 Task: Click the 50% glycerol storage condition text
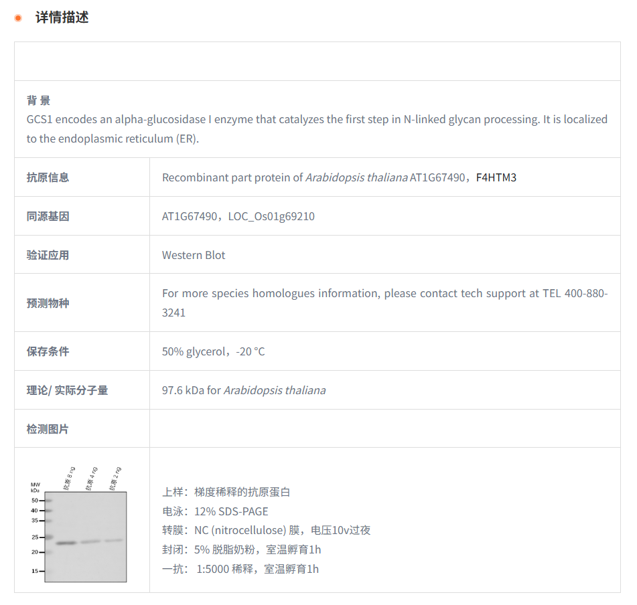(x=194, y=351)
